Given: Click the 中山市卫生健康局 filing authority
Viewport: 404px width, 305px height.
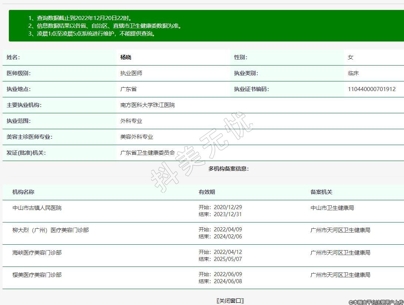Looking at the screenshot, I should 332,208.
